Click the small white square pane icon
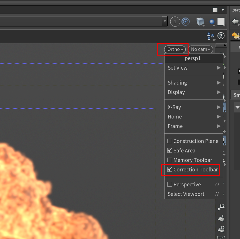The image size is (240, 239). pyautogui.click(x=215, y=10)
